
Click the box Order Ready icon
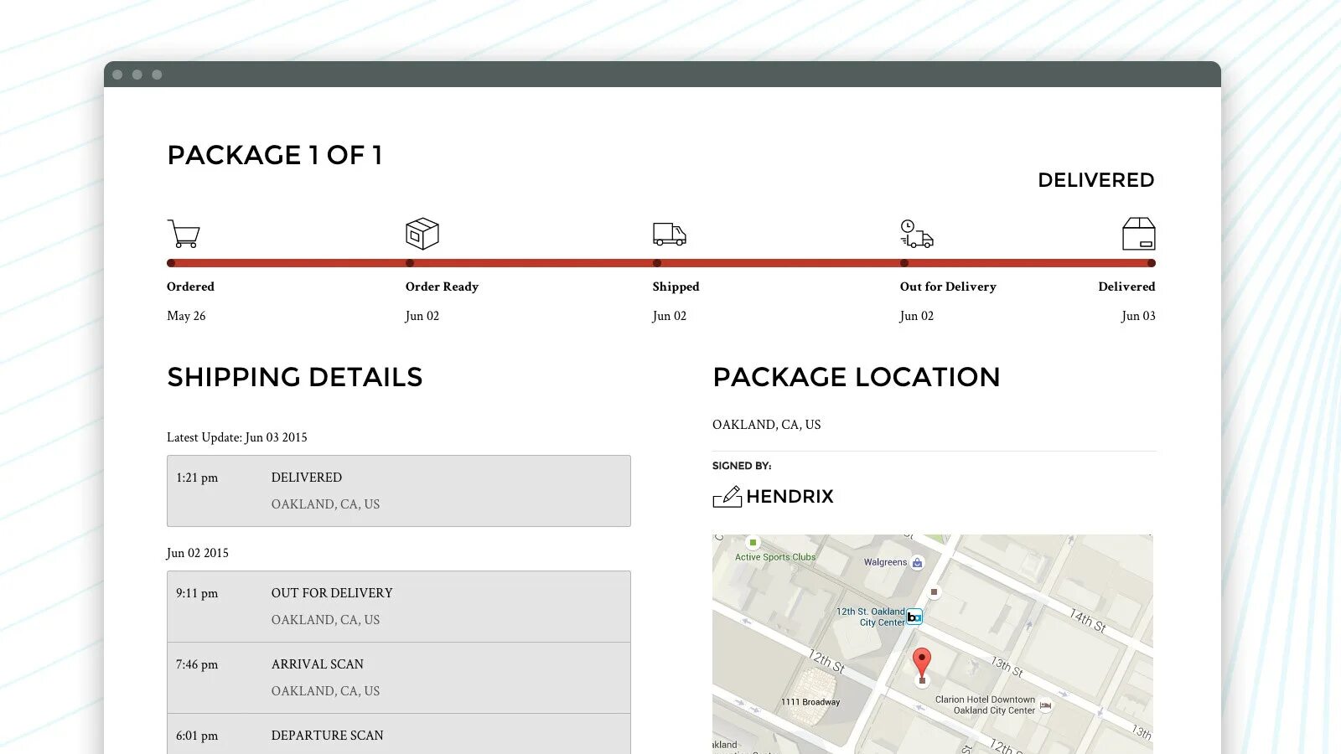pyautogui.click(x=422, y=234)
